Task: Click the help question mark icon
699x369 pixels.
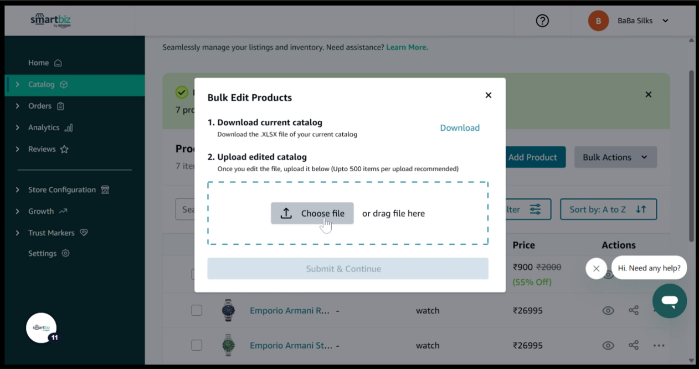Action: (542, 20)
